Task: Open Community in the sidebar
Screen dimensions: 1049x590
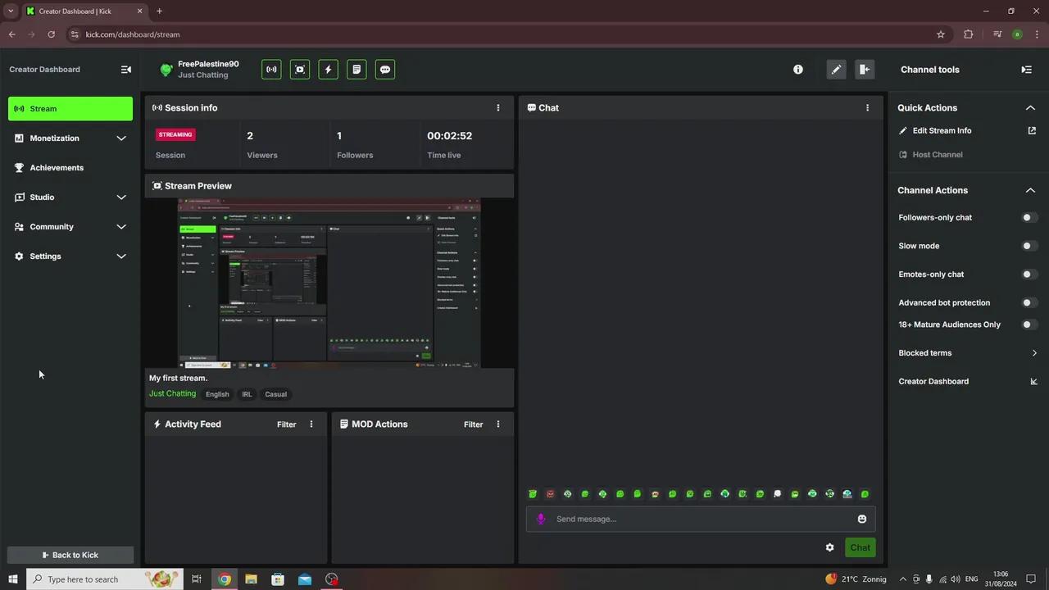Action: coord(70,227)
